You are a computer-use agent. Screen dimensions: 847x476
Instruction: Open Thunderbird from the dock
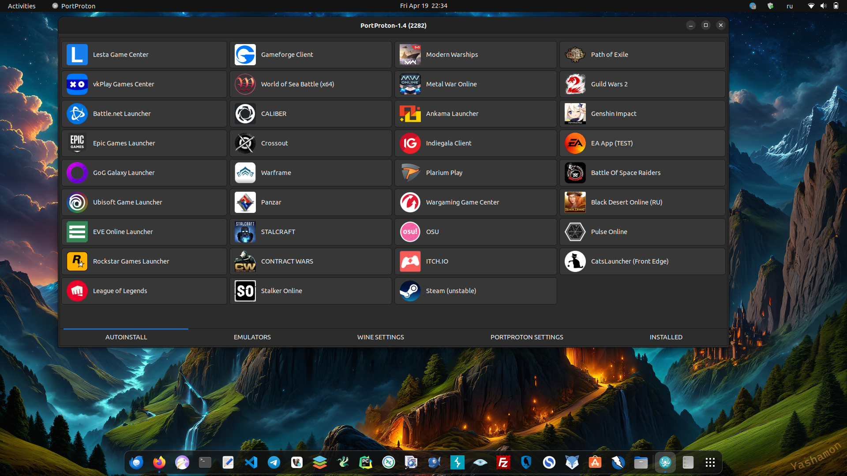136,462
